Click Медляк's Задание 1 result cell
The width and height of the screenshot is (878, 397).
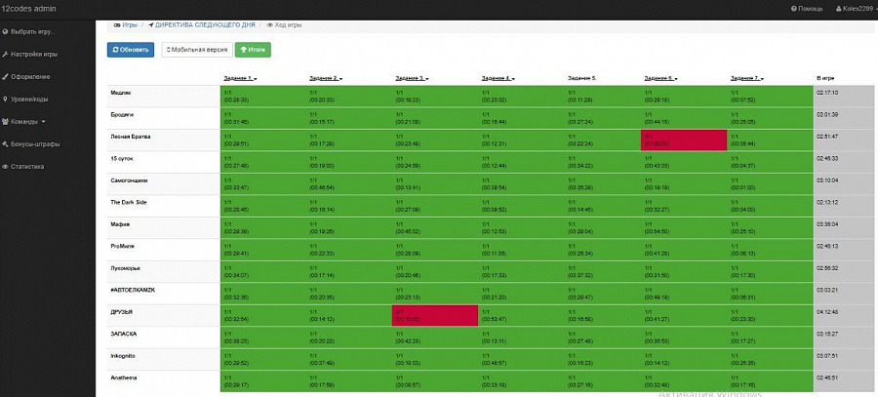[x=262, y=97]
